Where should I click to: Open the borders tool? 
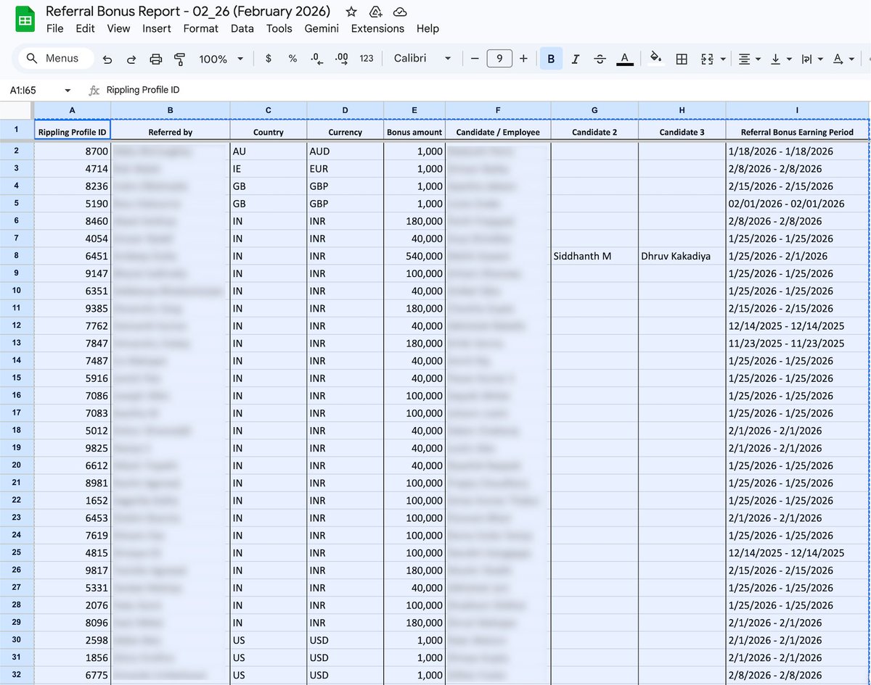(682, 59)
